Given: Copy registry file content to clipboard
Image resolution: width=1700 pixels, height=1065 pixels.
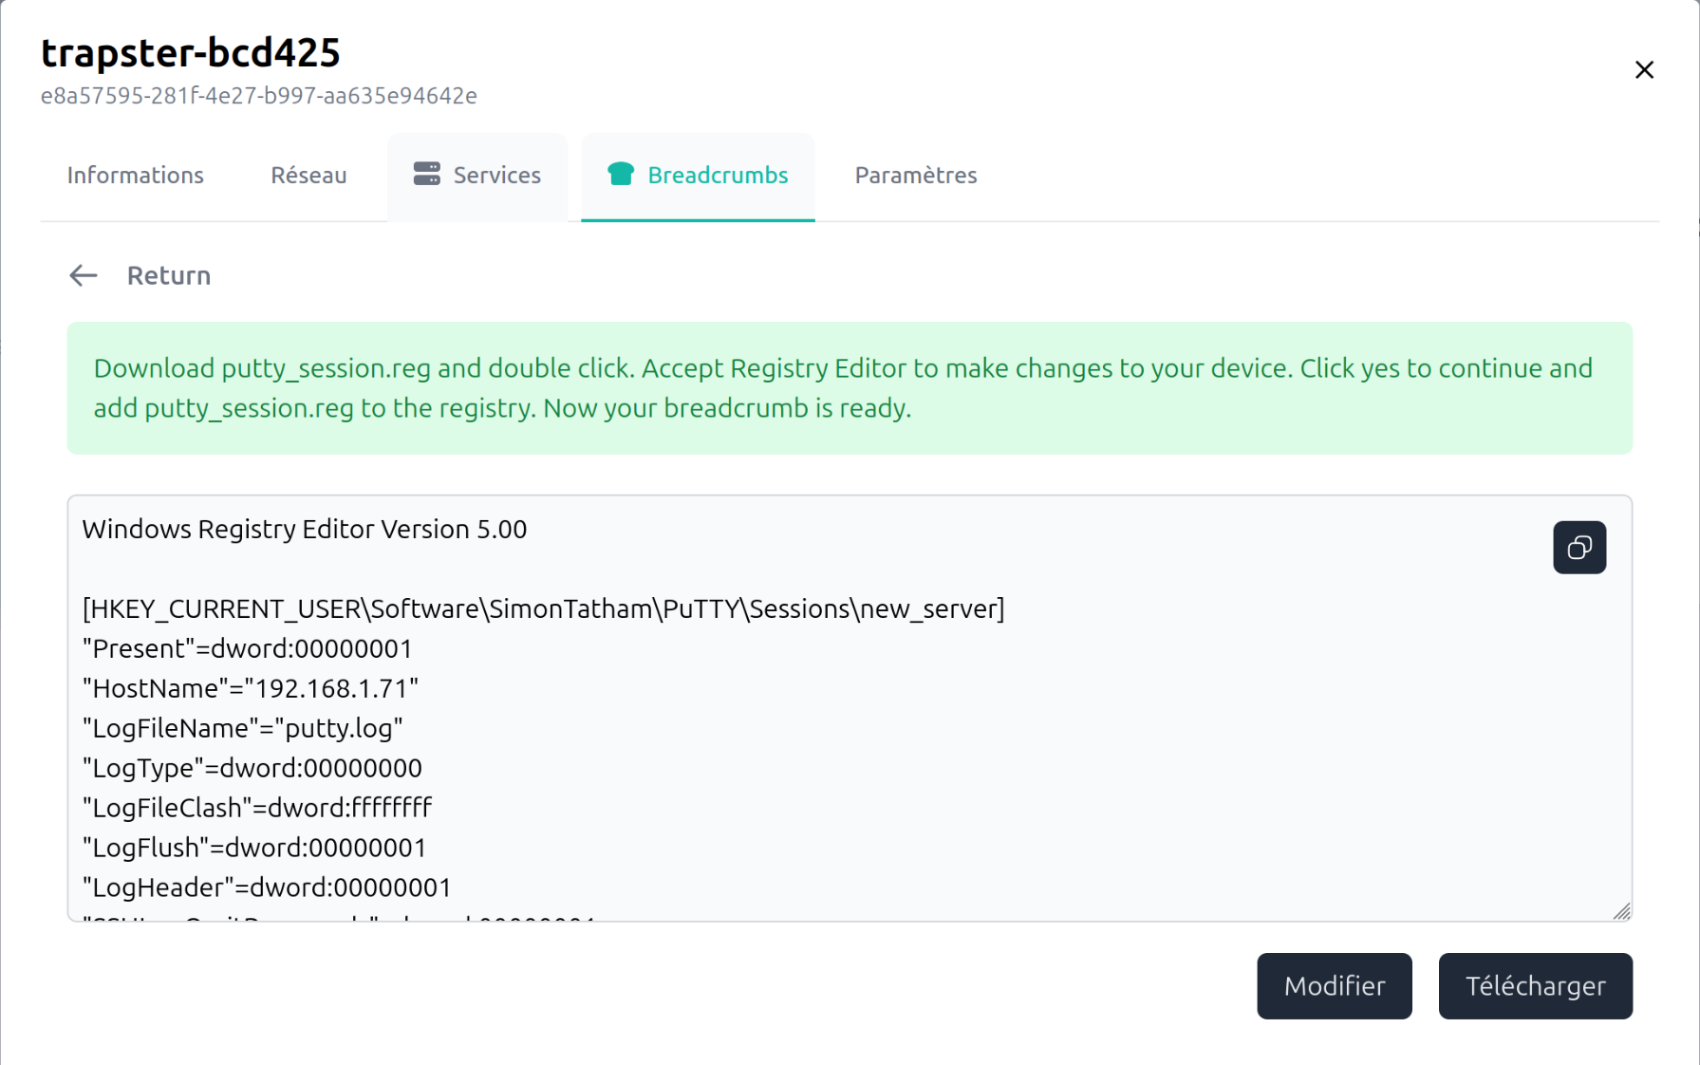Looking at the screenshot, I should point(1579,548).
